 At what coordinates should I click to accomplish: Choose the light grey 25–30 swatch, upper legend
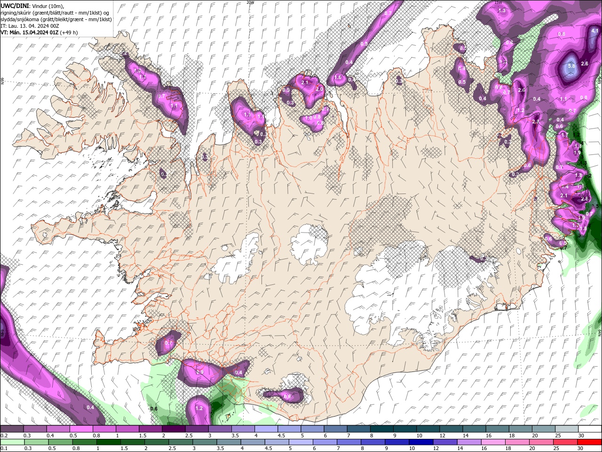tap(567, 429)
